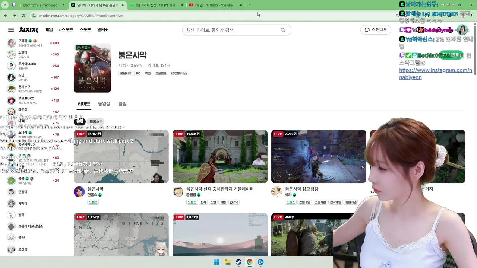This screenshot has width=477, height=268.
Task: Open the 15,161명 live stream thumbnail
Action: 121,156
